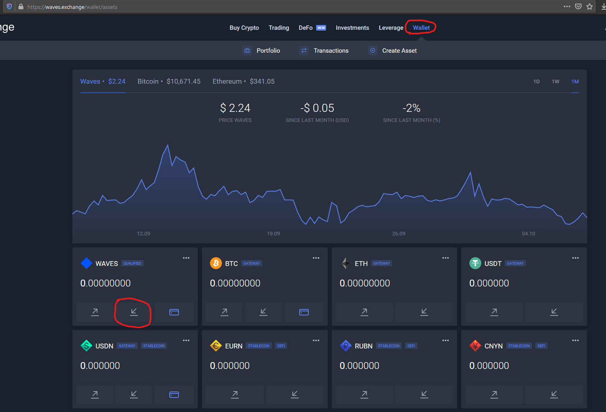The height and width of the screenshot is (412, 606).
Task: Expand the more options menu on RUBN card
Action: [x=446, y=340]
